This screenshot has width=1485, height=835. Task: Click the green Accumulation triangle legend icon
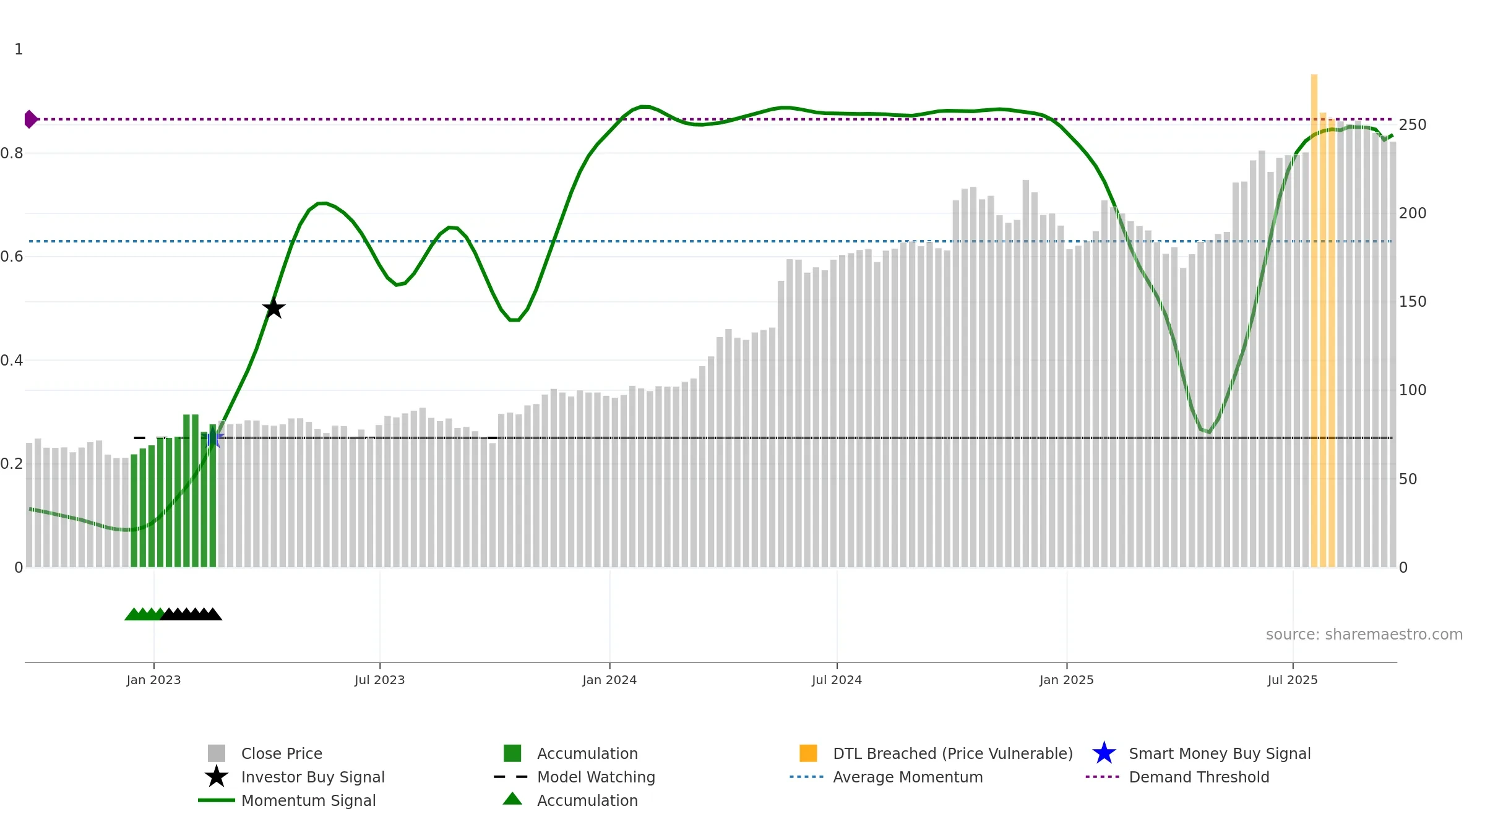tap(512, 799)
